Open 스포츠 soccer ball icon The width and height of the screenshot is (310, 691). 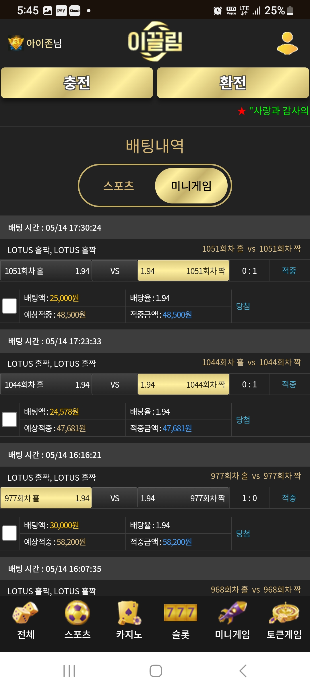(x=77, y=613)
